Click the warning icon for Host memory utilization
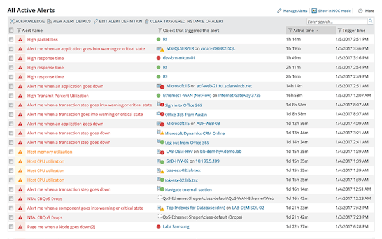This screenshot has height=239, width=382. tap(20, 152)
